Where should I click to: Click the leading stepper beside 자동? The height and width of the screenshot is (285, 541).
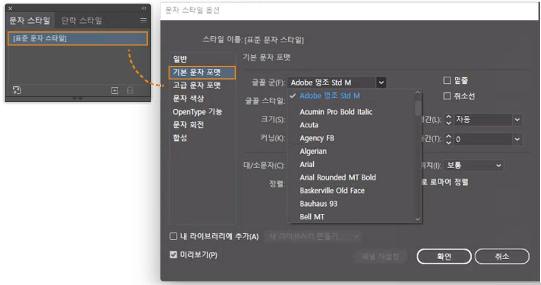pos(449,120)
